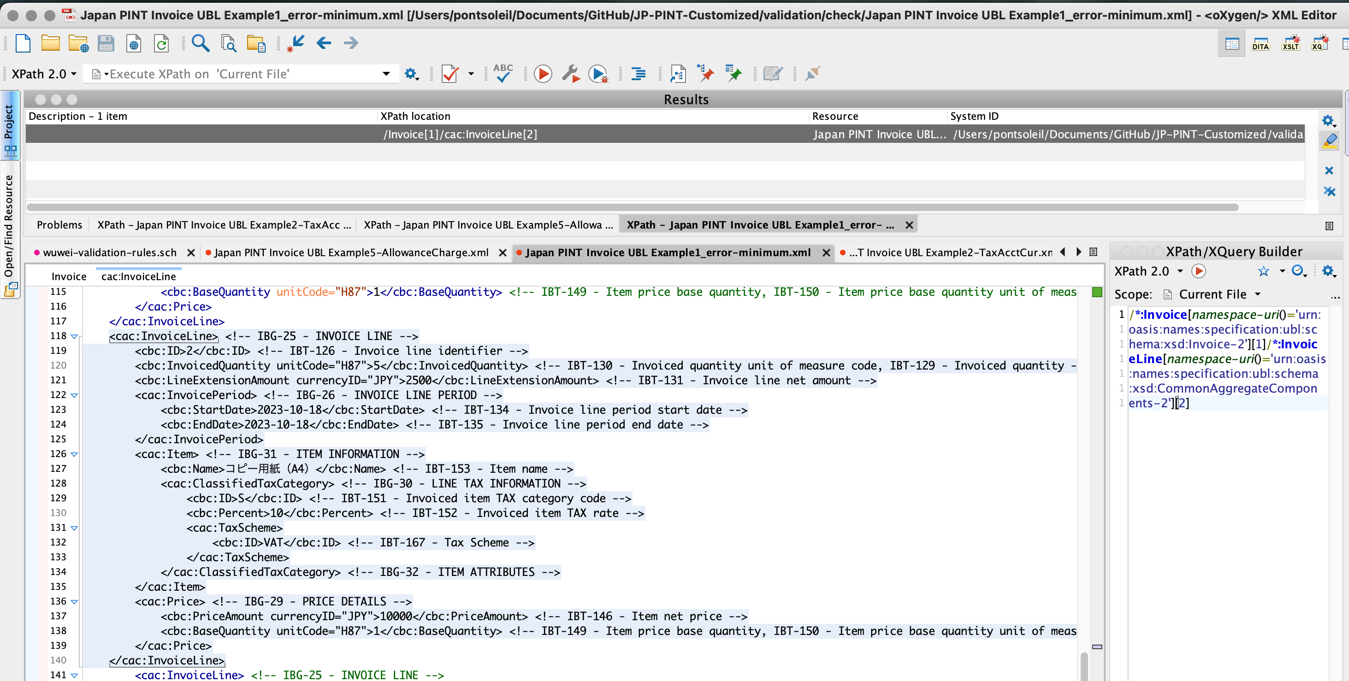Image resolution: width=1349 pixels, height=681 pixels.
Task: Open a file with the folder icon
Action: [50, 43]
